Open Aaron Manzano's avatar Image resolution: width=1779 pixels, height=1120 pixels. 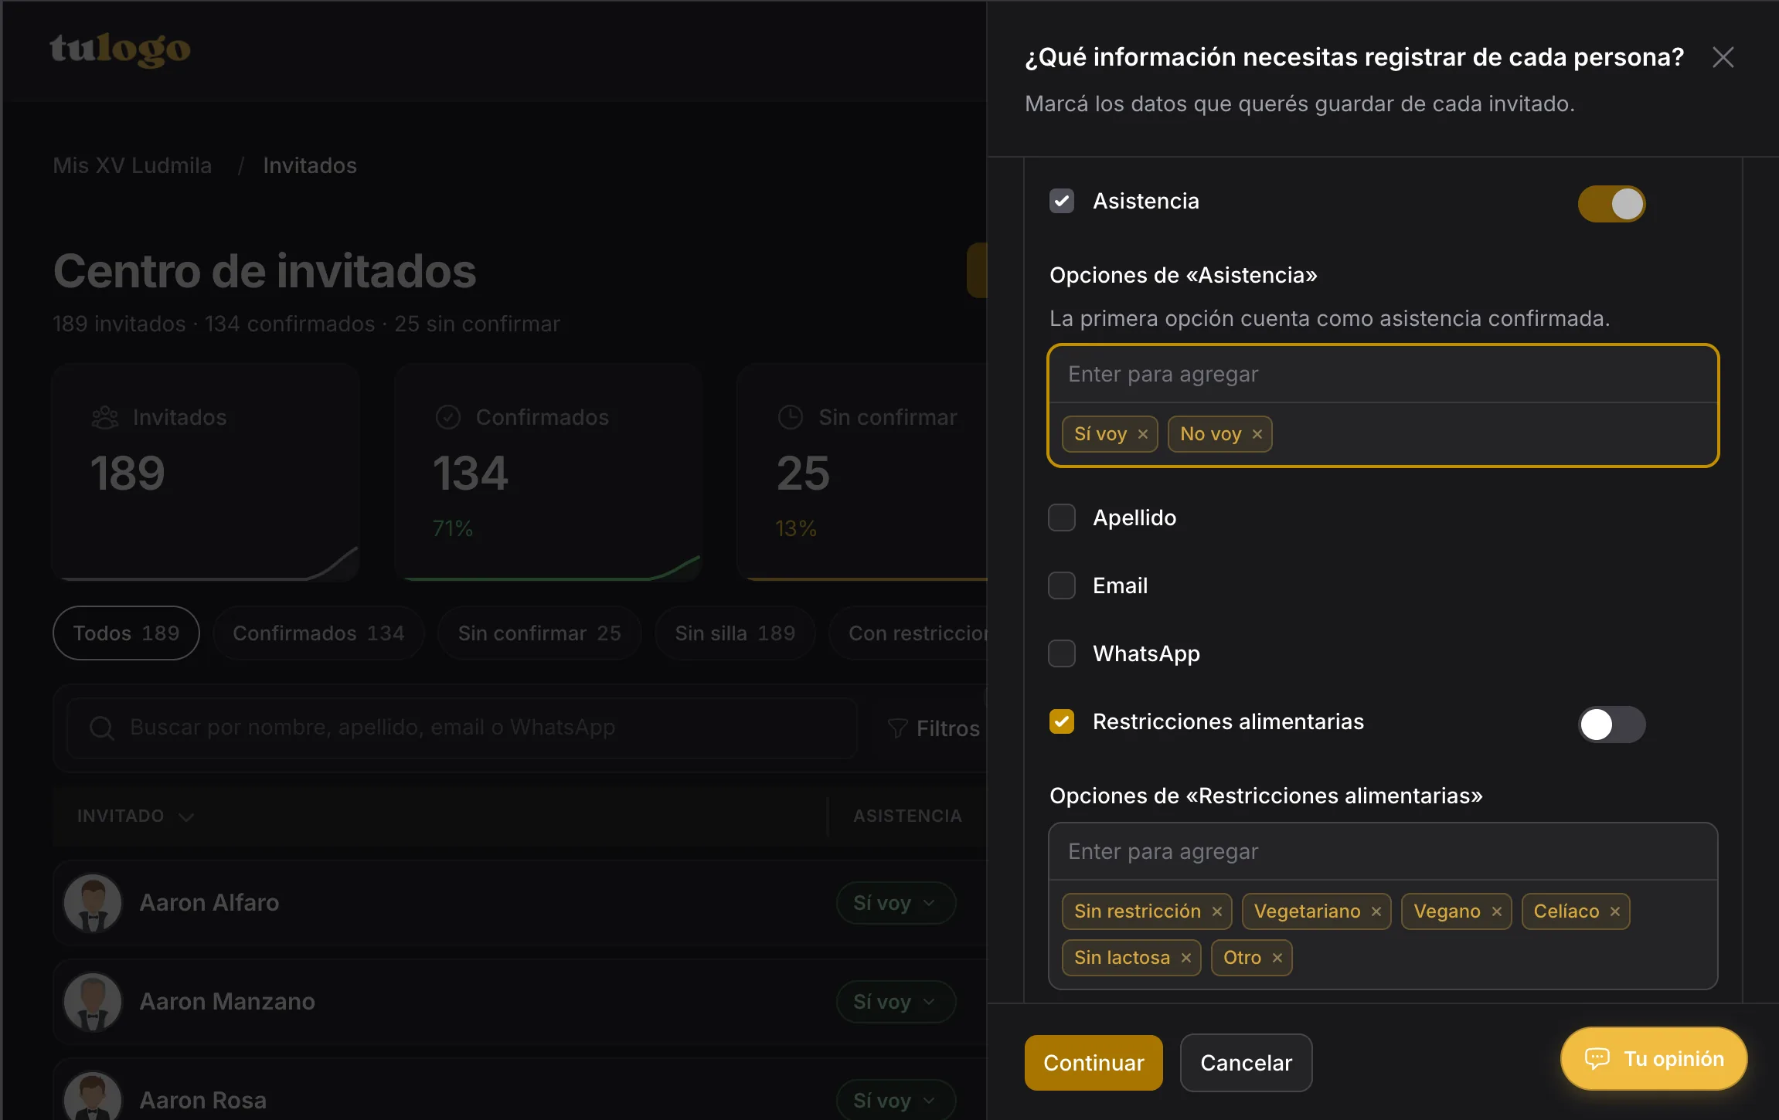tap(93, 1002)
